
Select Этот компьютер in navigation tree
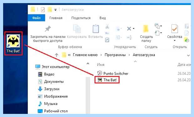52,67
